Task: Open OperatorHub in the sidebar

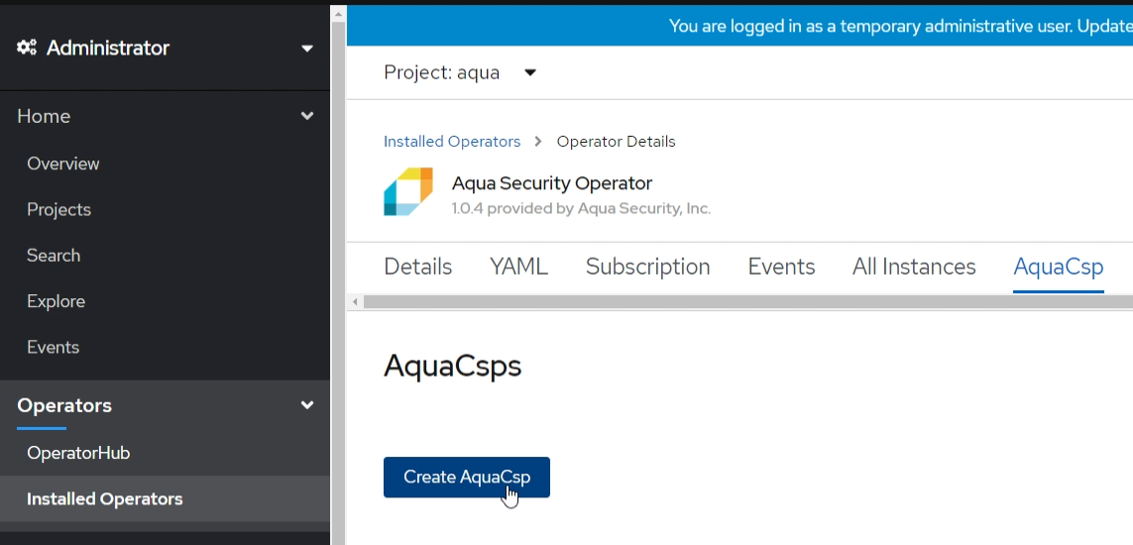Action: 78,453
